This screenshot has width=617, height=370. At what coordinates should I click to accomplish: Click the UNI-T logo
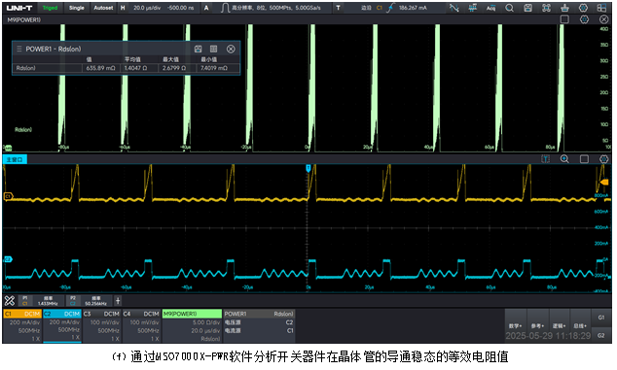click(19, 8)
